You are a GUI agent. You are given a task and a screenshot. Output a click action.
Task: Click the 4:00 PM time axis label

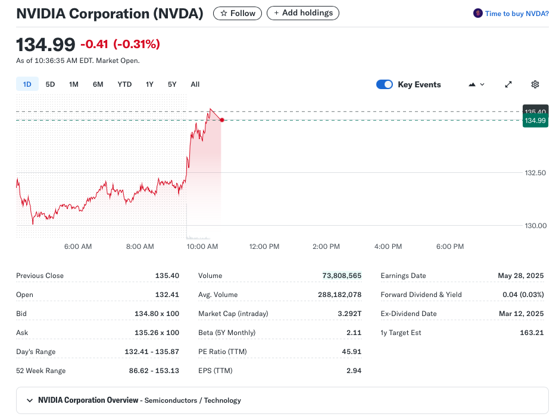tap(388, 247)
